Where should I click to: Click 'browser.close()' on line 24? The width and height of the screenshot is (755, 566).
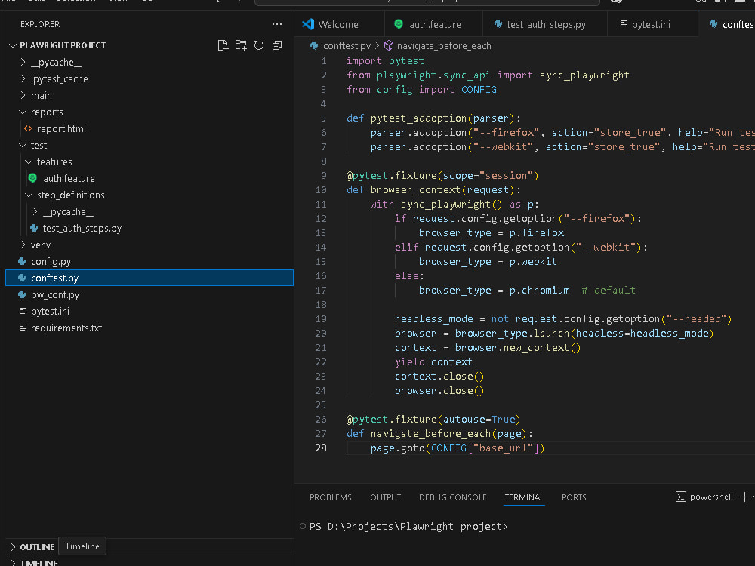(439, 390)
